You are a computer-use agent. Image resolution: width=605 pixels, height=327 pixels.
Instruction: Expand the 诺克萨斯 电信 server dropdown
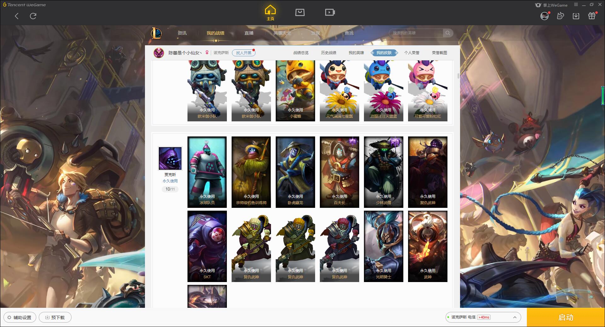click(515, 317)
